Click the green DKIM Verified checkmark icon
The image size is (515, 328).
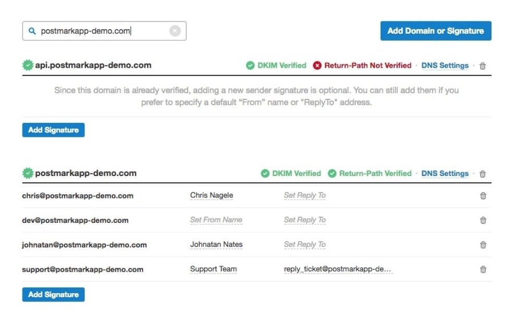249,65
